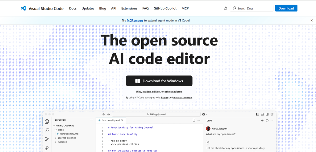
Task: Open Chat panel more actions ellipsis
Action: pyautogui.click(x=272, y=120)
